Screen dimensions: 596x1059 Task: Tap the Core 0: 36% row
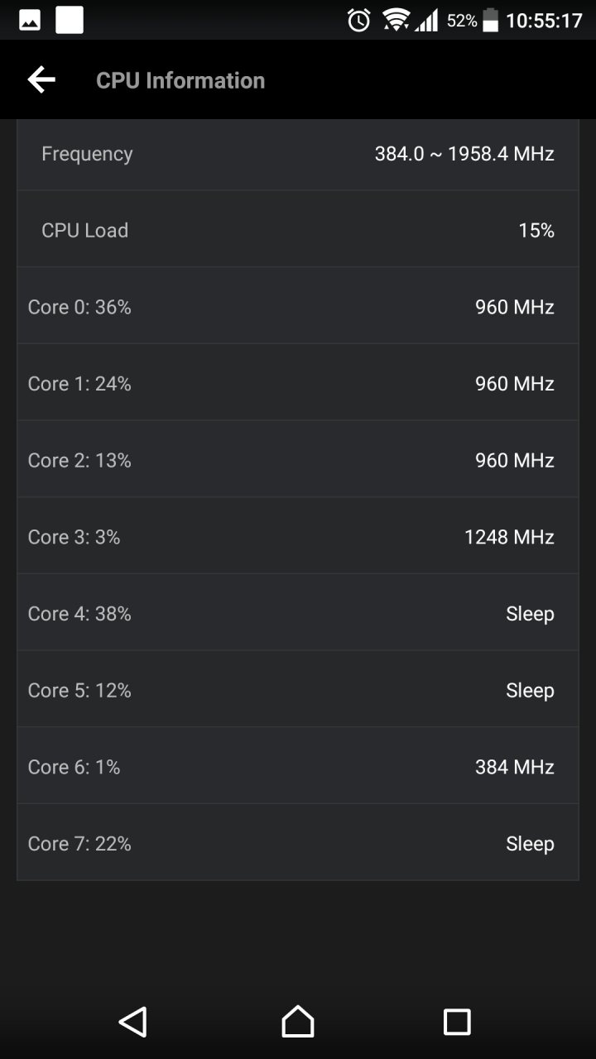coord(298,307)
